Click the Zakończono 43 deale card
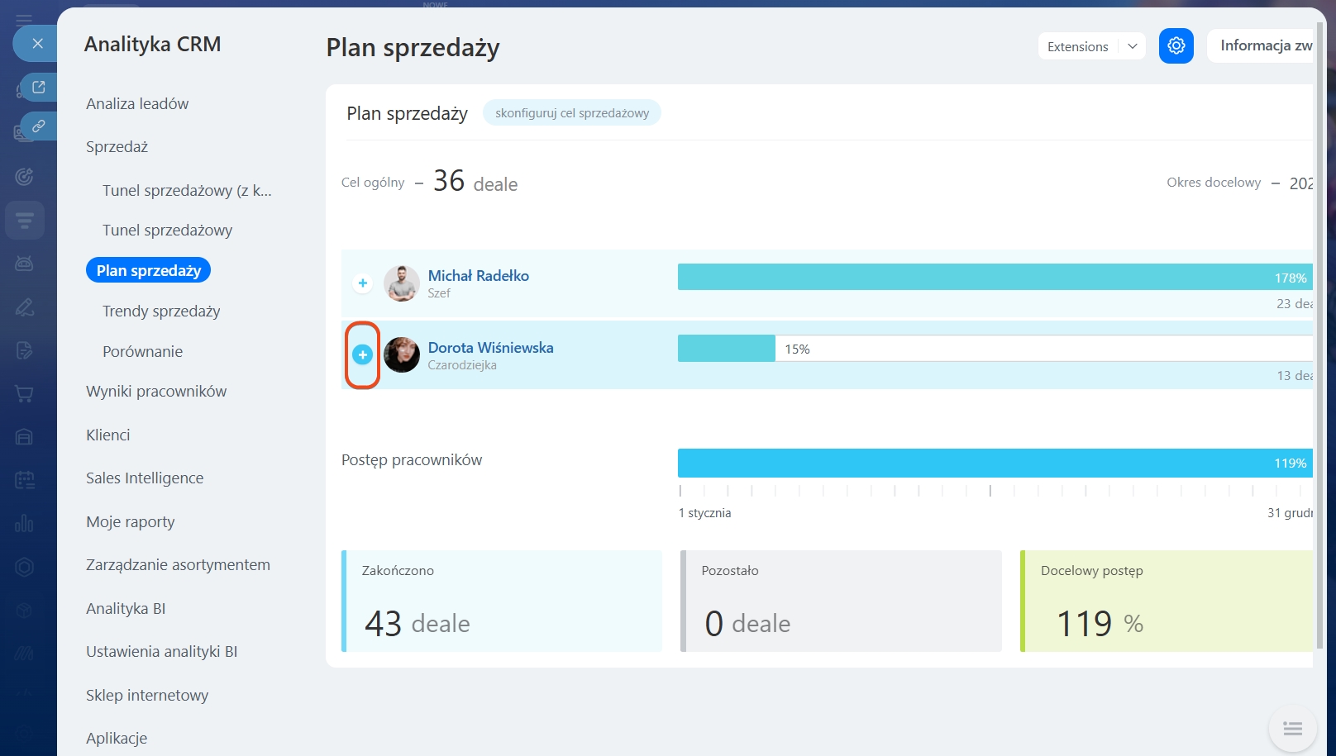This screenshot has height=756, width=1336. (x=502, y=601)
